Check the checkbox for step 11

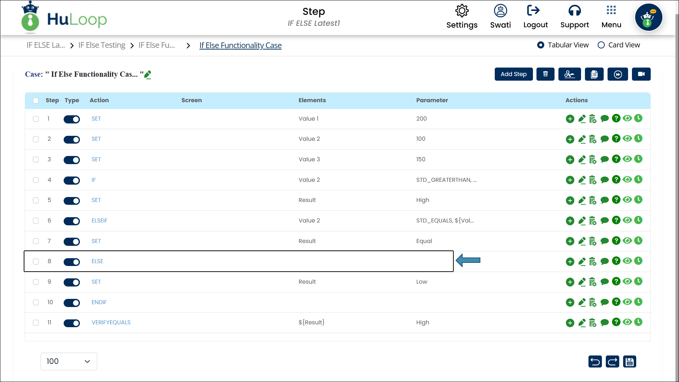[36, 323]
